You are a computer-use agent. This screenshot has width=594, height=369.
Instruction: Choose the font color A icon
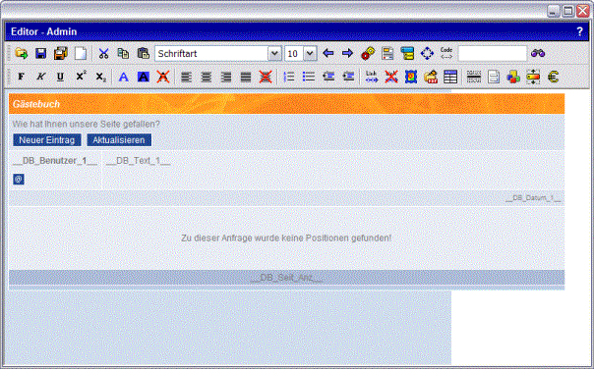point(124,78)
